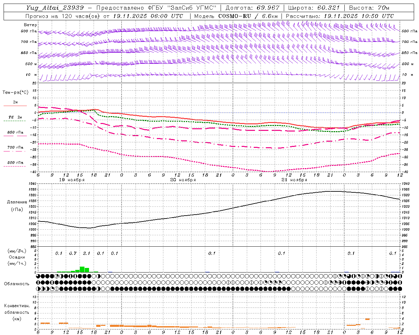Click the latitude value Широта: 60.321
The width and height of the screenshot is (419, 335).
tap(314, 8)
